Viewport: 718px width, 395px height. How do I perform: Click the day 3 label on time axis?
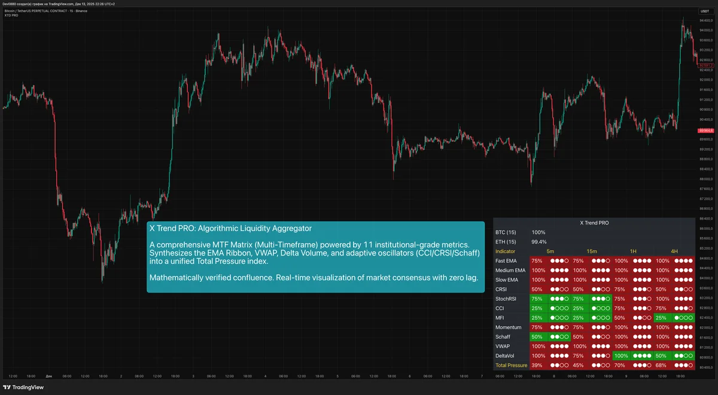click(x=193, y=376)
